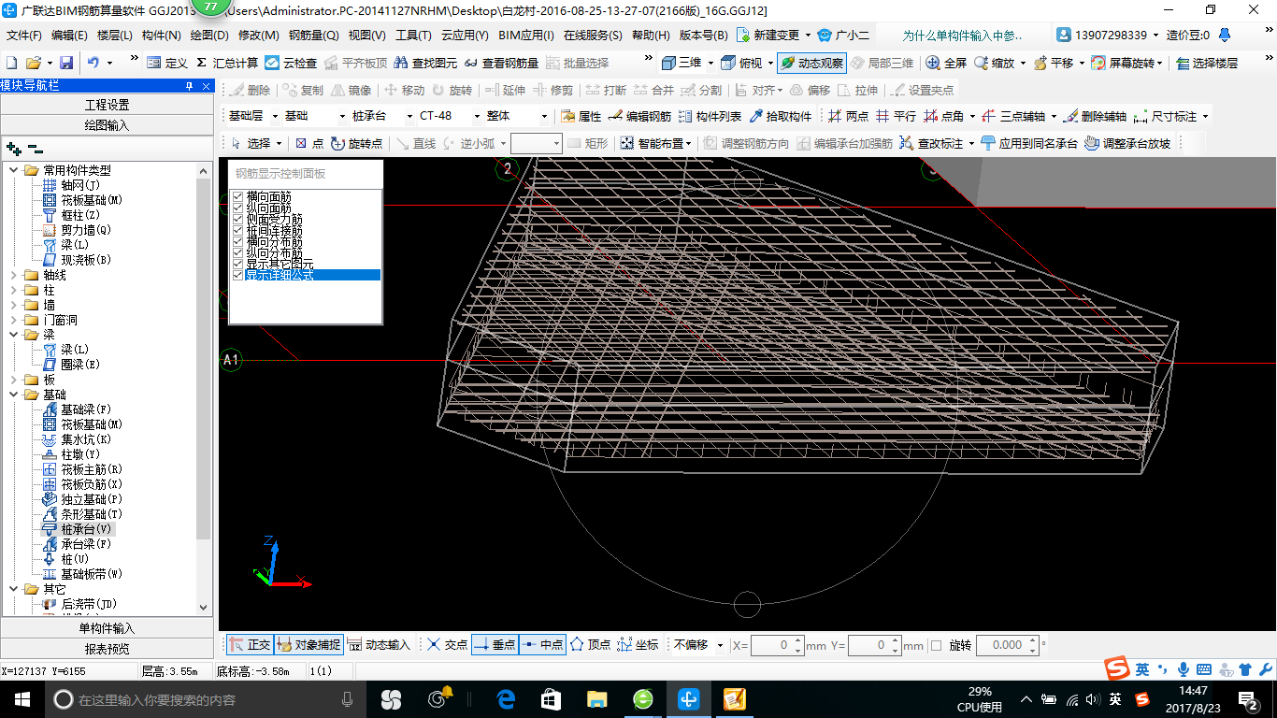Select 点 point drawing tool
The width and height of the screenshot is (1277, 718).
tap(309, 143)
